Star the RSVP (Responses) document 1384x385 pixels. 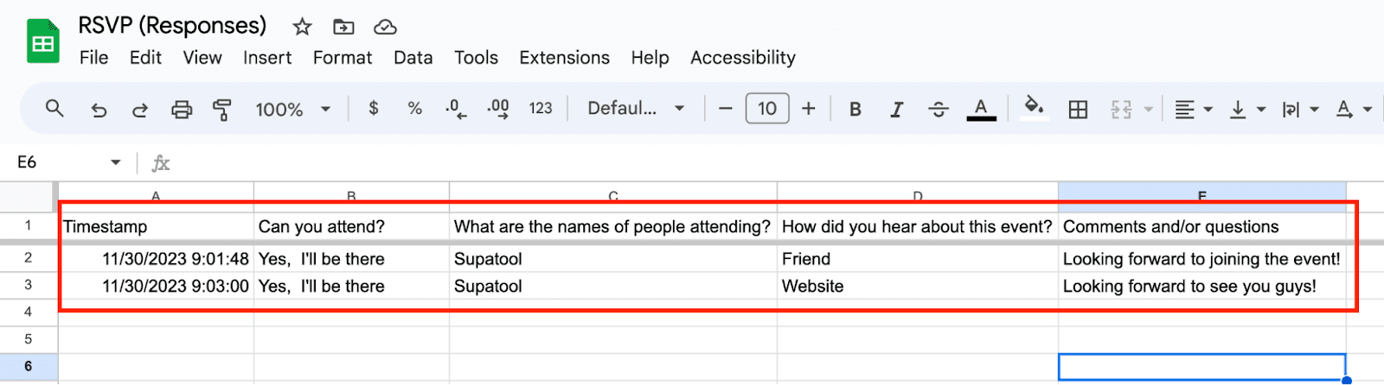302,27
